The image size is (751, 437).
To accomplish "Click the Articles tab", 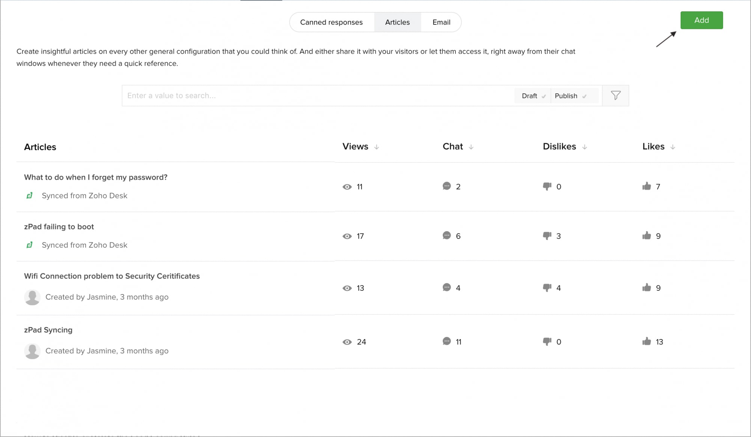I will coord(397,23).
